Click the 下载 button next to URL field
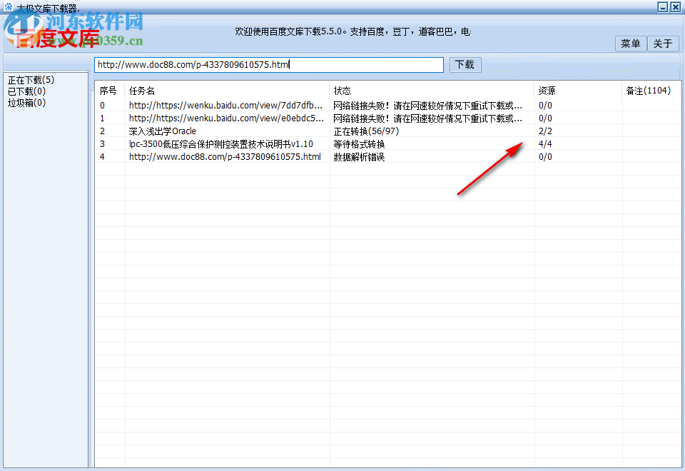Viewport: 685px width, 471px height. pos(465,65)
